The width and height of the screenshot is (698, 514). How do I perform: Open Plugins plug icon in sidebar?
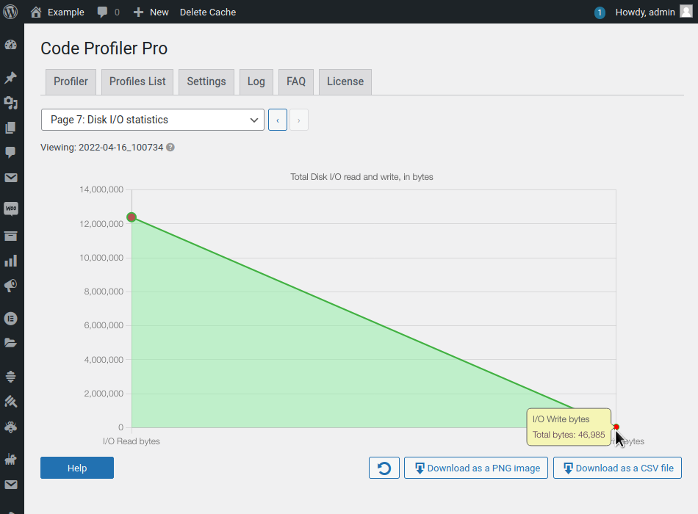(11, 459)
